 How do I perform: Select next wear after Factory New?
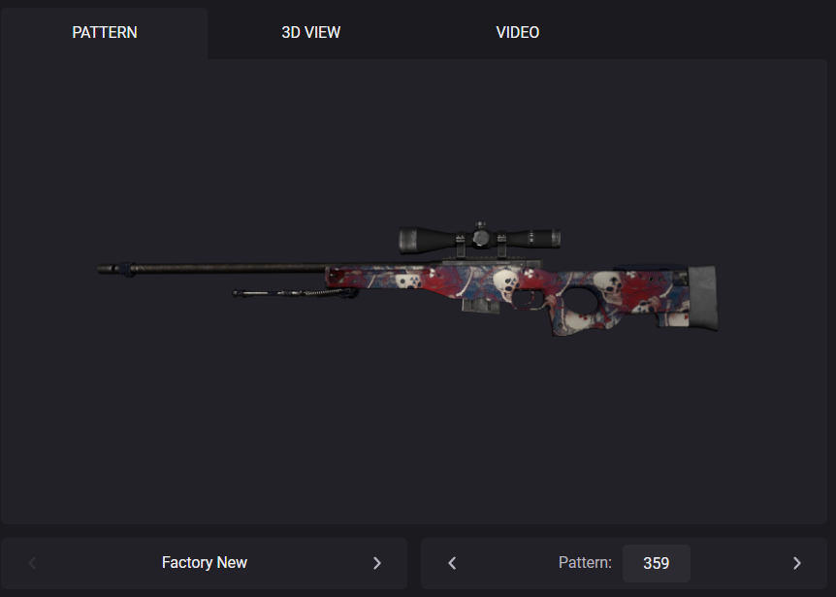(377, 563)
